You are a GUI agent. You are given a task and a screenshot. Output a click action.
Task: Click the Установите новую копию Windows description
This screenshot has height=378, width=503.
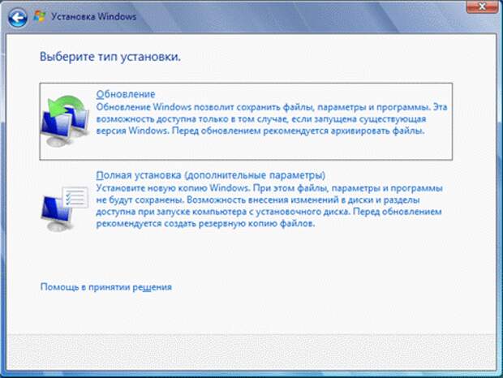(x=269, y=205)
